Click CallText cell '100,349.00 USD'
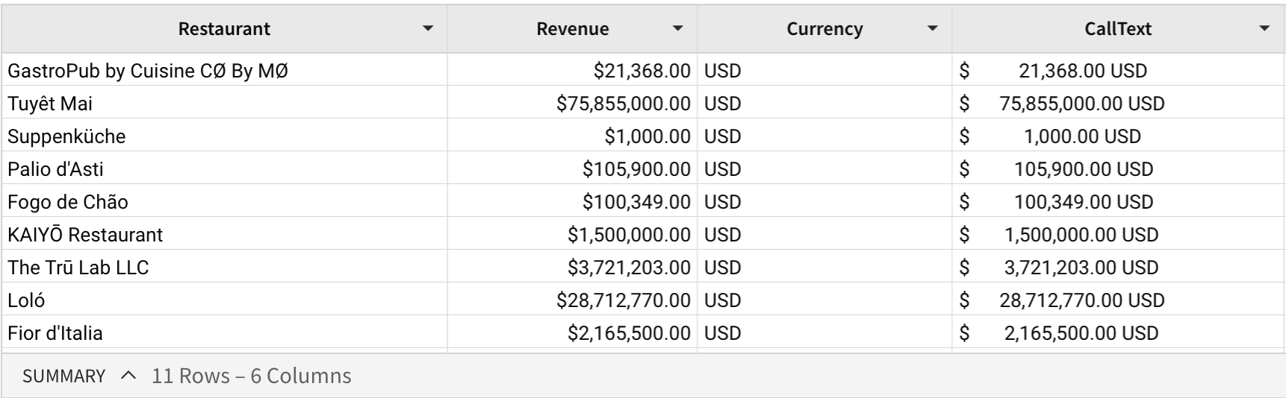Viewport: 1286px width, 398px height. click(x=1118, y=202)
